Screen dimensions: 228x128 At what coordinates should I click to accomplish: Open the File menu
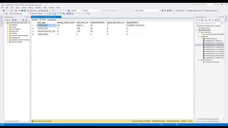[2, 7]
